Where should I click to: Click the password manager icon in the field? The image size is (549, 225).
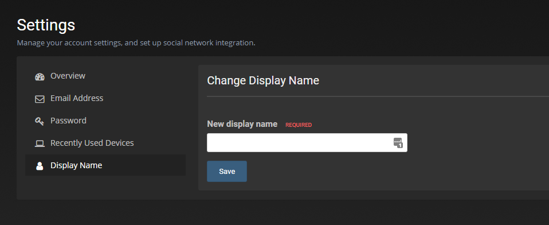click(x=398, y=143)
